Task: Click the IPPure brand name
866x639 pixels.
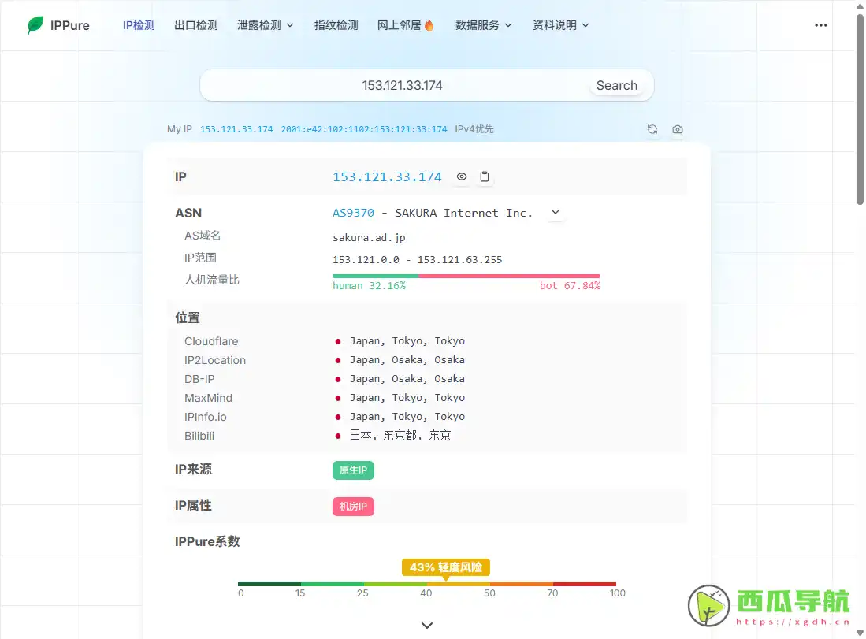Action: click(x=69, y=25)
